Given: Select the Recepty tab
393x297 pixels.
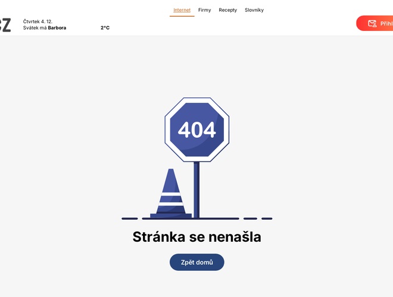Looking at the screenshot, I should click(x=227, y=10).
